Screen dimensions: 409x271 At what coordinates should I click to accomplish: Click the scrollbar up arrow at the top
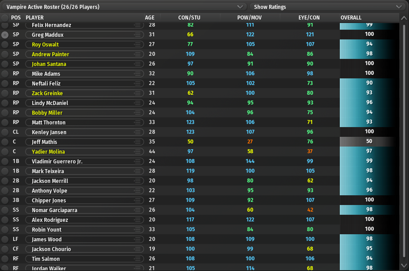pyautogui.click(x=403, y=18)
